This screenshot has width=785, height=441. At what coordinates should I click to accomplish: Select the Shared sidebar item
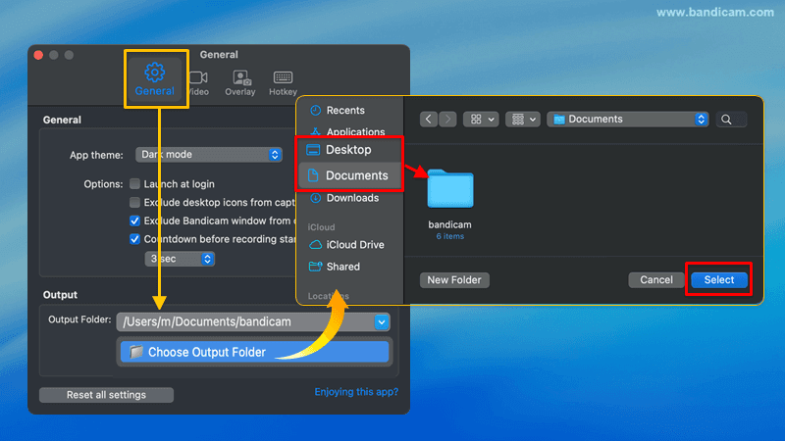click(342, 267)
